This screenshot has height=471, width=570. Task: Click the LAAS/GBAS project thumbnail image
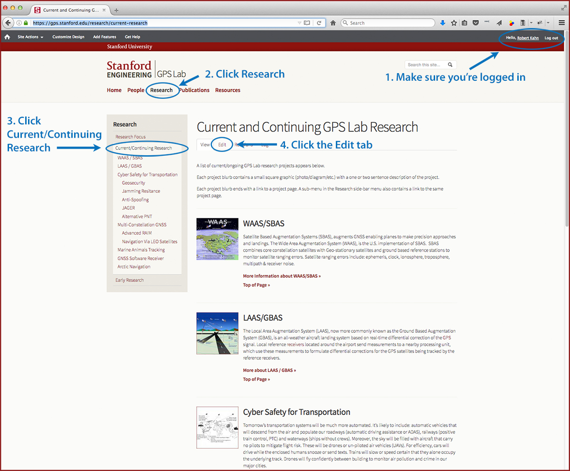click(x=218, y=333)
